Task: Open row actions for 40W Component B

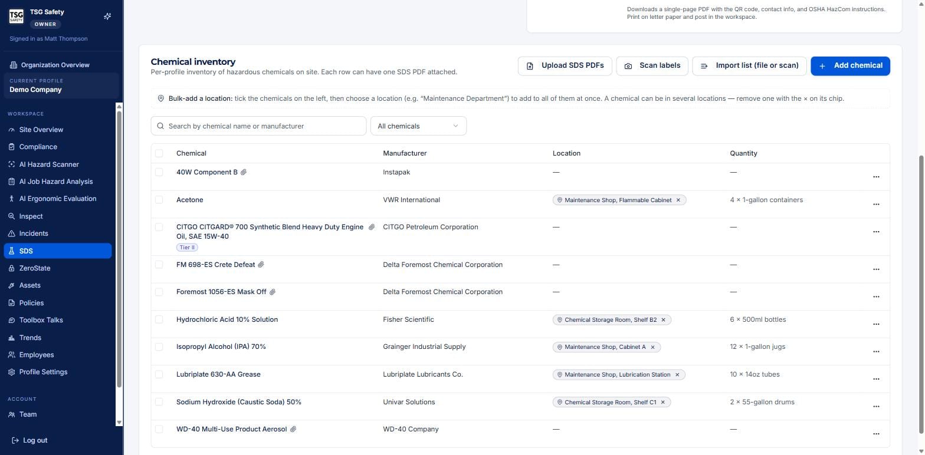Action: [x=876, y=177]
